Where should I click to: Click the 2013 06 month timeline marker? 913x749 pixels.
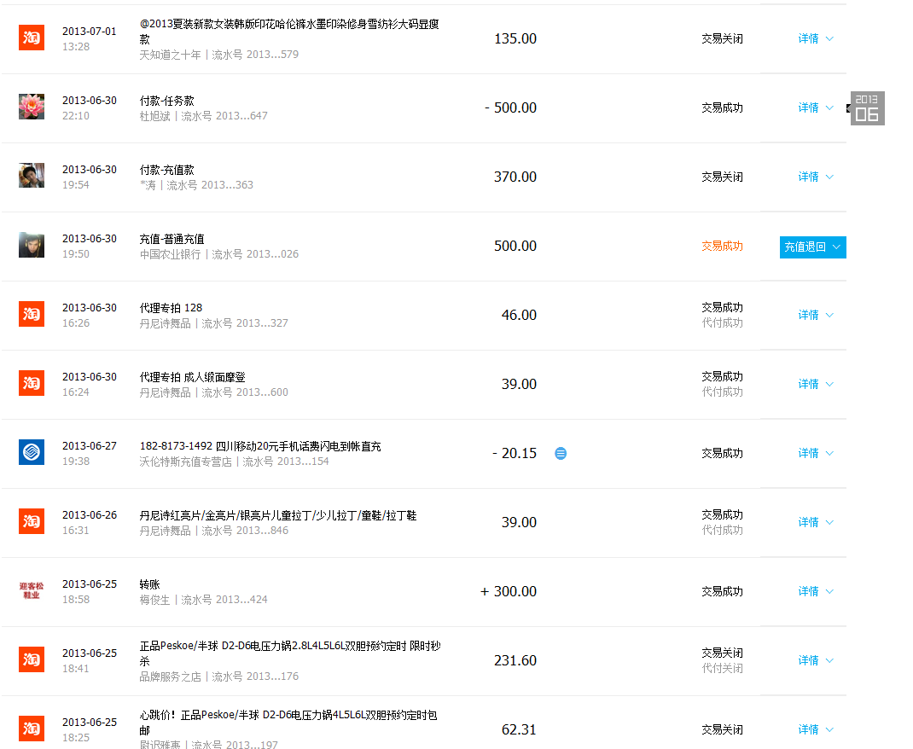pyautogui.click(x=867, y=108)
